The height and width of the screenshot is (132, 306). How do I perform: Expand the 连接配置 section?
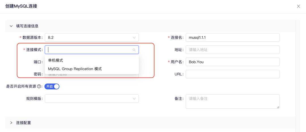click(x=11, y=123)
